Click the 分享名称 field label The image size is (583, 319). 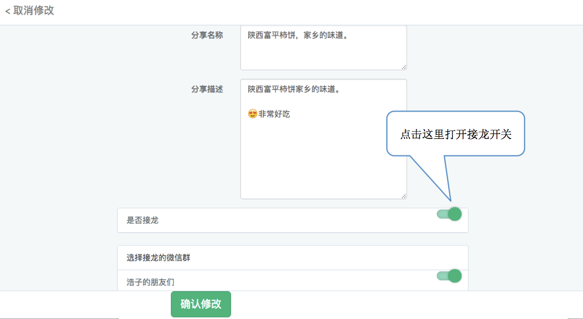tap(207, 35)
